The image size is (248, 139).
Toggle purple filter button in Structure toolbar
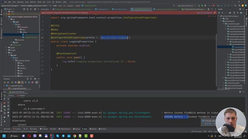point(15,82)
